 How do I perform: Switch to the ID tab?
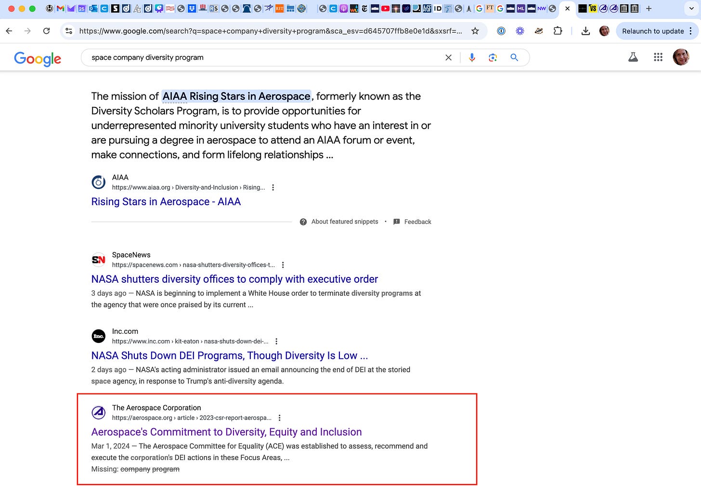438,8
